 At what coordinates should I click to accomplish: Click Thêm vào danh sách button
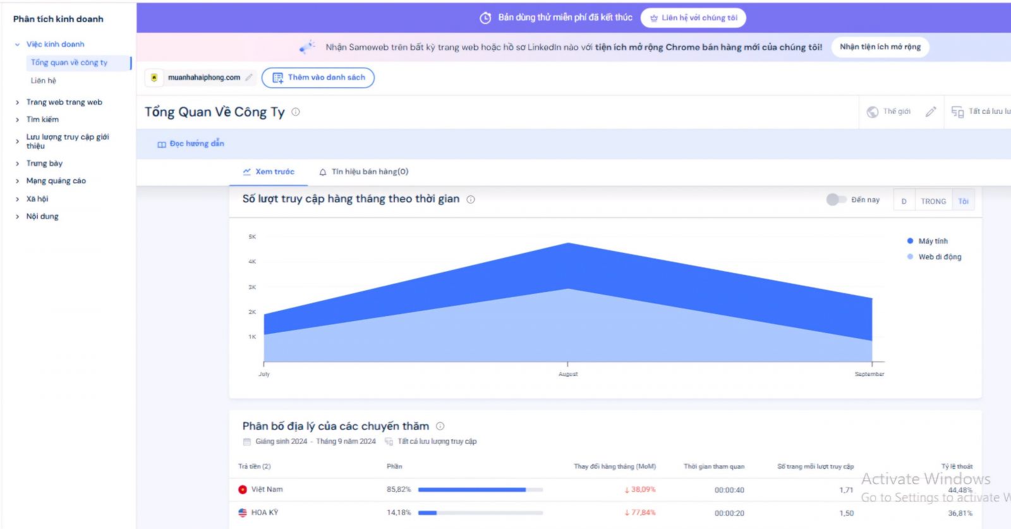tap(318, 78)
